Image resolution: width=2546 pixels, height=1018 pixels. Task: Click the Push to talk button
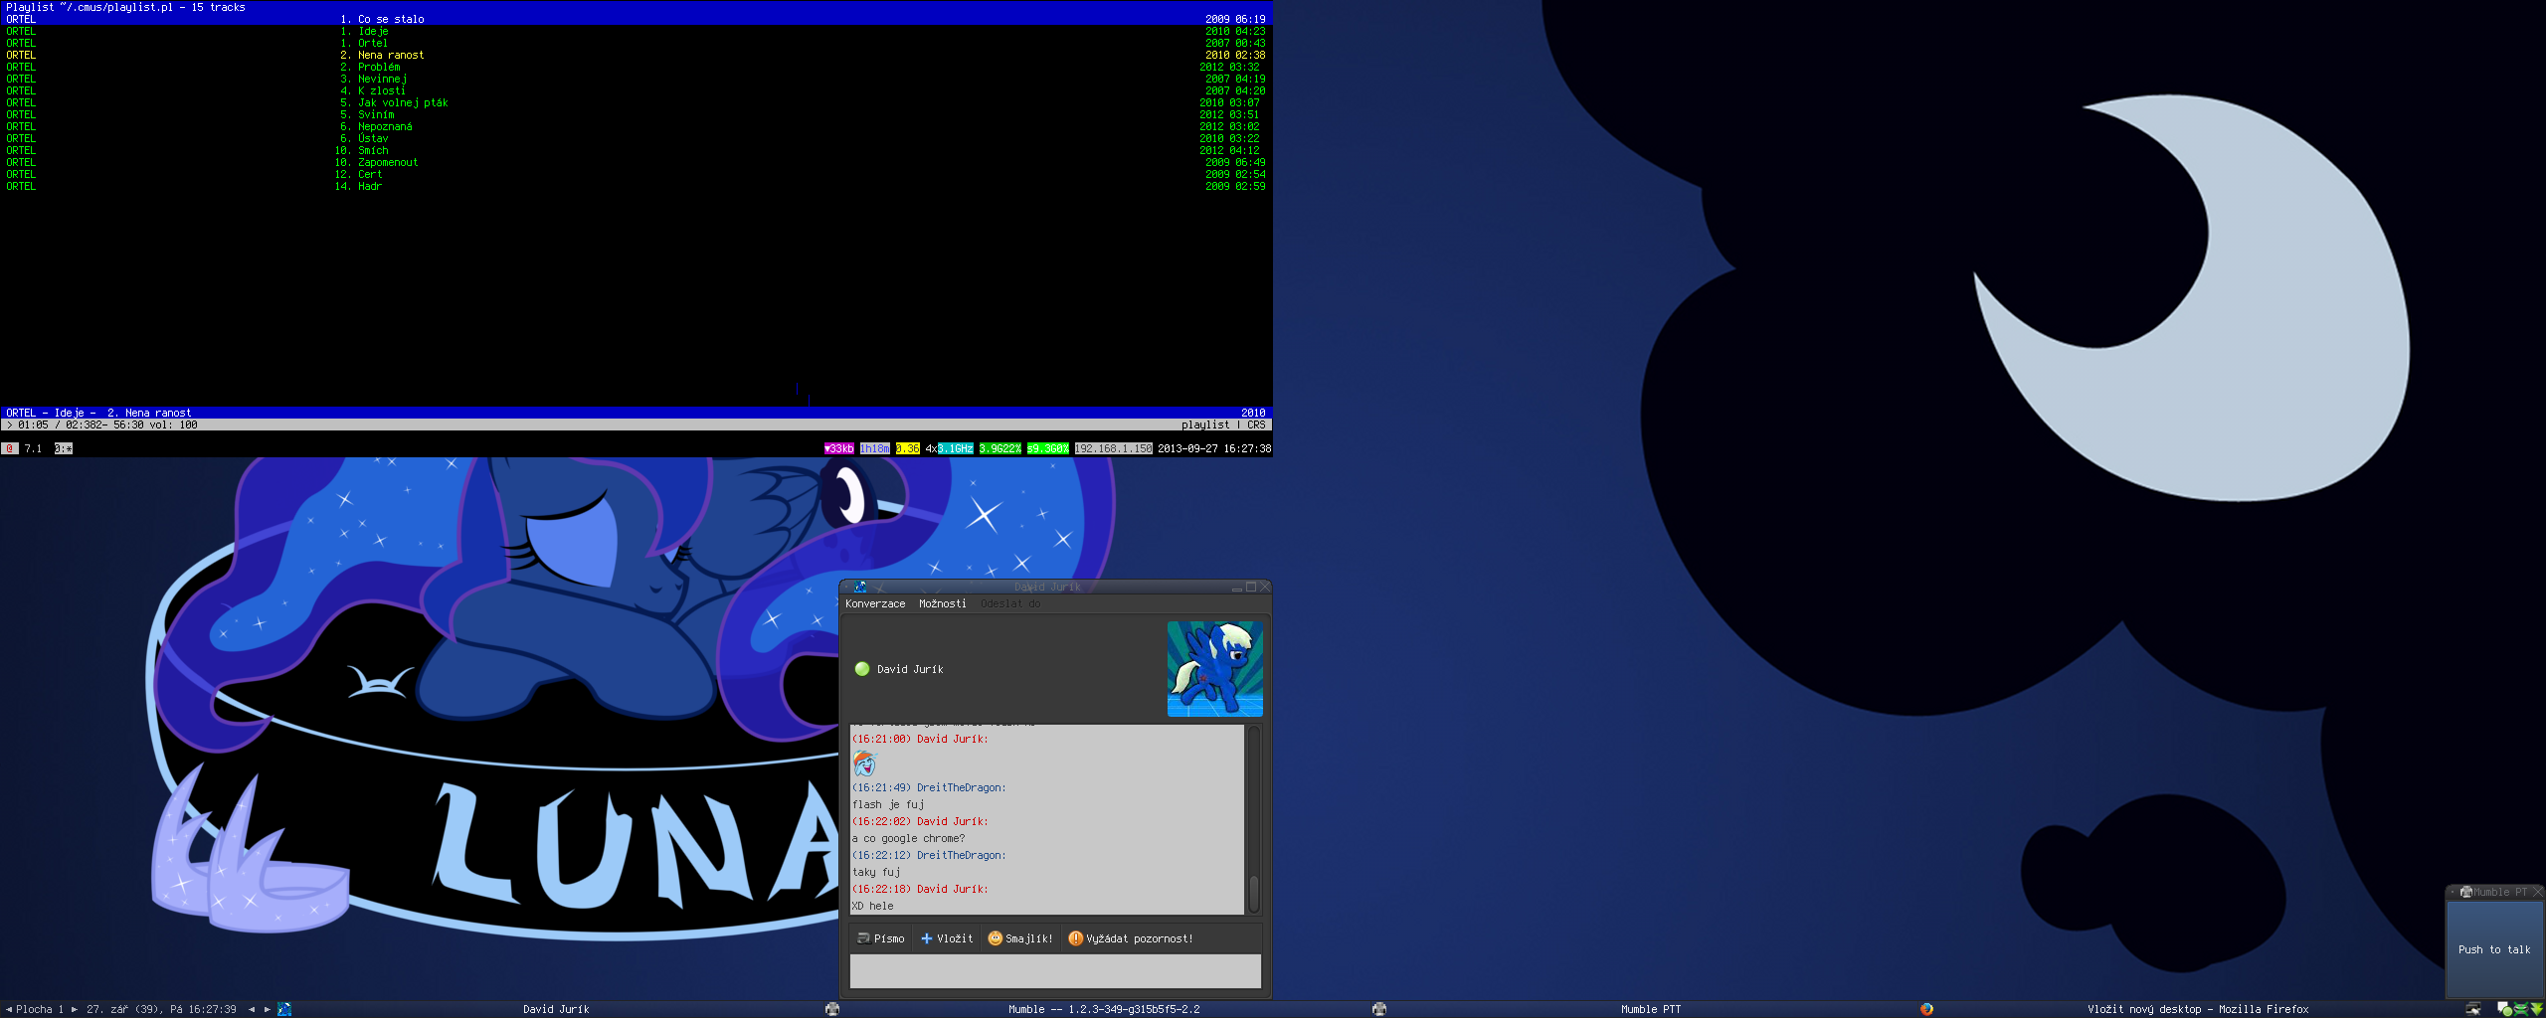click(x=2494, y=949)
